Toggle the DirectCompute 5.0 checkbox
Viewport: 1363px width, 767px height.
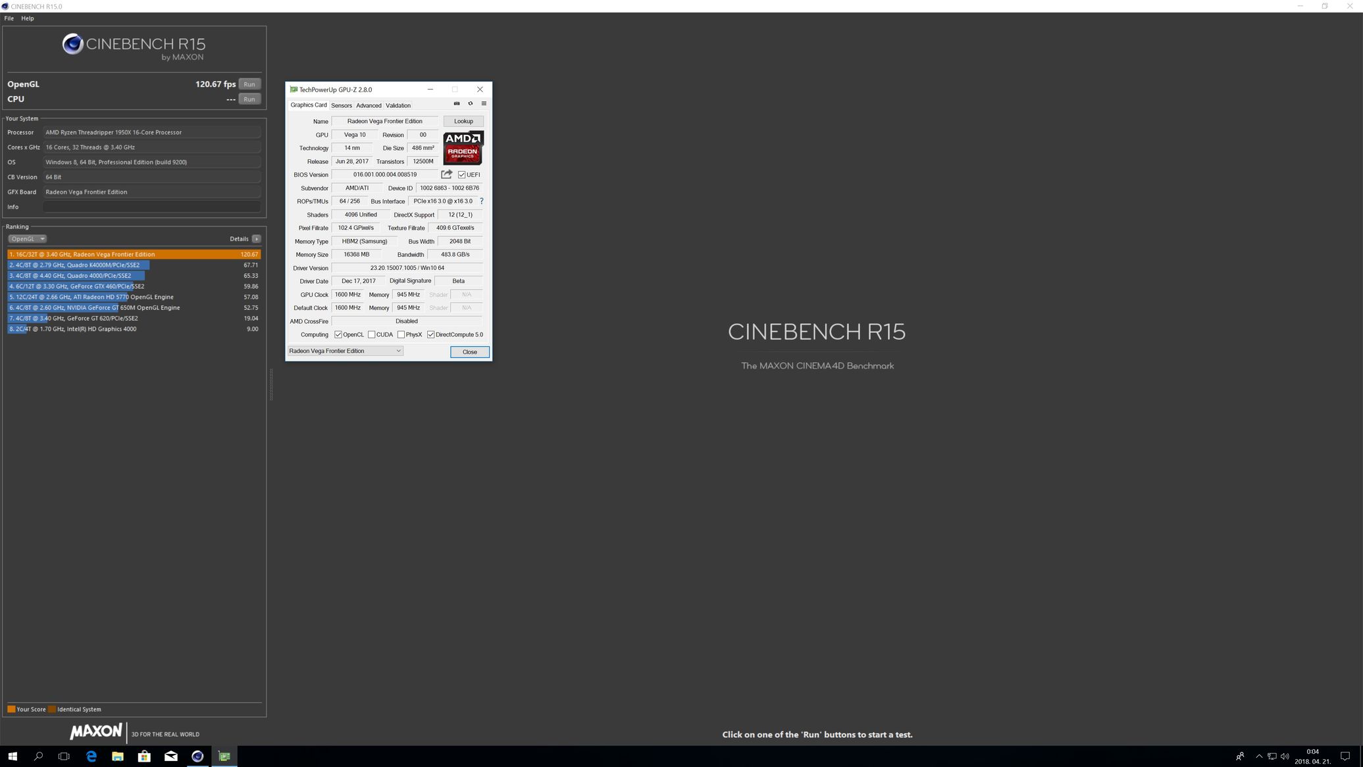point(431,334)
